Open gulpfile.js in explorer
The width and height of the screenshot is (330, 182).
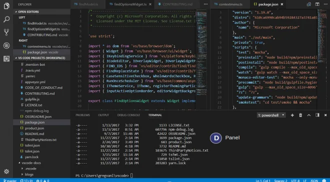[41, 99]
